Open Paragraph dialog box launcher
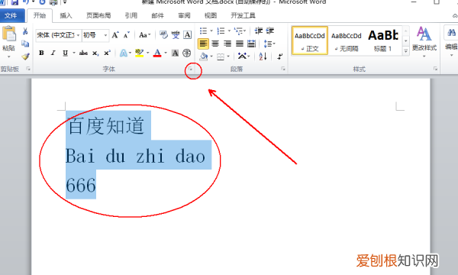Screen dimensions: 458x275 pos(283,69)
